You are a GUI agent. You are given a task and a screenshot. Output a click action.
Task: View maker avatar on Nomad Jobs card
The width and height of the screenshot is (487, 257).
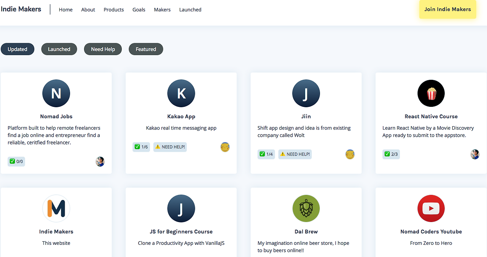[100, 162]
